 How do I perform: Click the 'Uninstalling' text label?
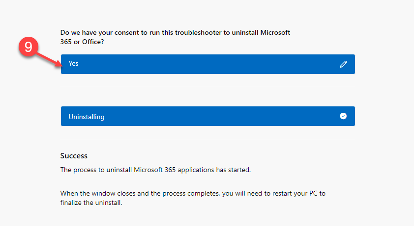tap(87, 117)
